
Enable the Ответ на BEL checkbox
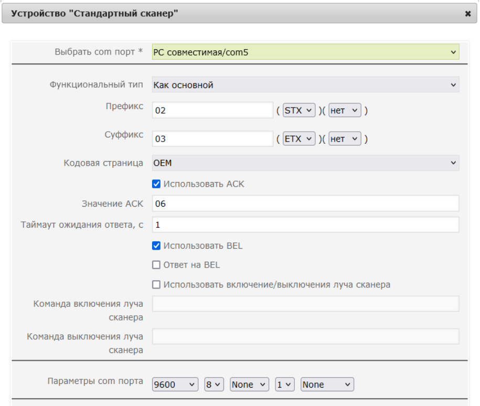point(156,265)
